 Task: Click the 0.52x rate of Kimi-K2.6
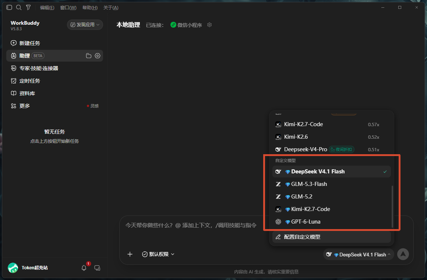point(374,137)
